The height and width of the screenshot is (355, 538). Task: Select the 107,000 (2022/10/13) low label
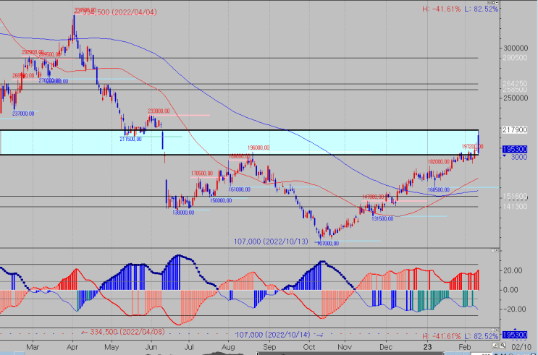tap(271, 241)
